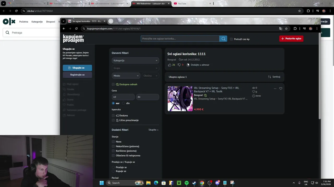Viewport: 334px width, 187px height.
Task: Select the Svi oglasi korisnika 1111 tab
Action: coord(87,21)
